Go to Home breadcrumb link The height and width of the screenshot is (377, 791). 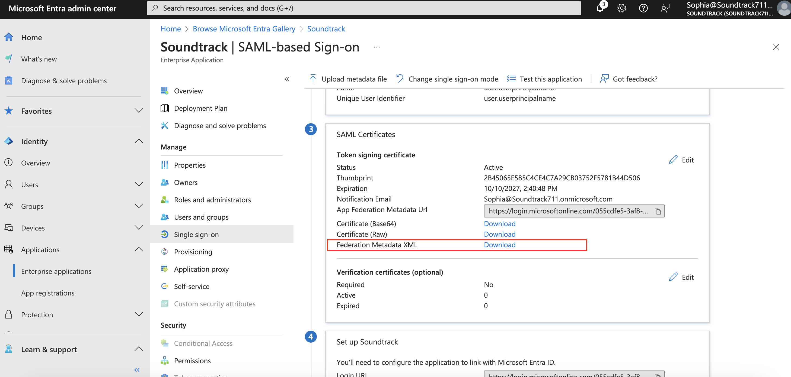point(171,28)
